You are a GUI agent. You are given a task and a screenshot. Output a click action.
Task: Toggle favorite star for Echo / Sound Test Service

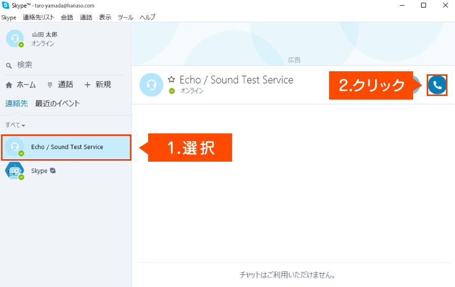[x=171, y=79]
